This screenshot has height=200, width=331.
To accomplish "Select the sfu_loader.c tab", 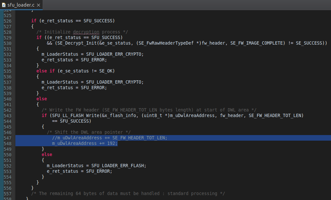I will (21, 5).
